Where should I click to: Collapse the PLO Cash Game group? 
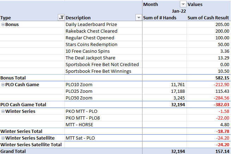3,85
